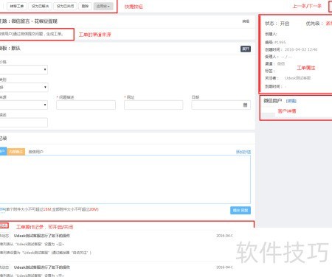
Task: Select the orange internal note tab
Action: coord(16,152)
